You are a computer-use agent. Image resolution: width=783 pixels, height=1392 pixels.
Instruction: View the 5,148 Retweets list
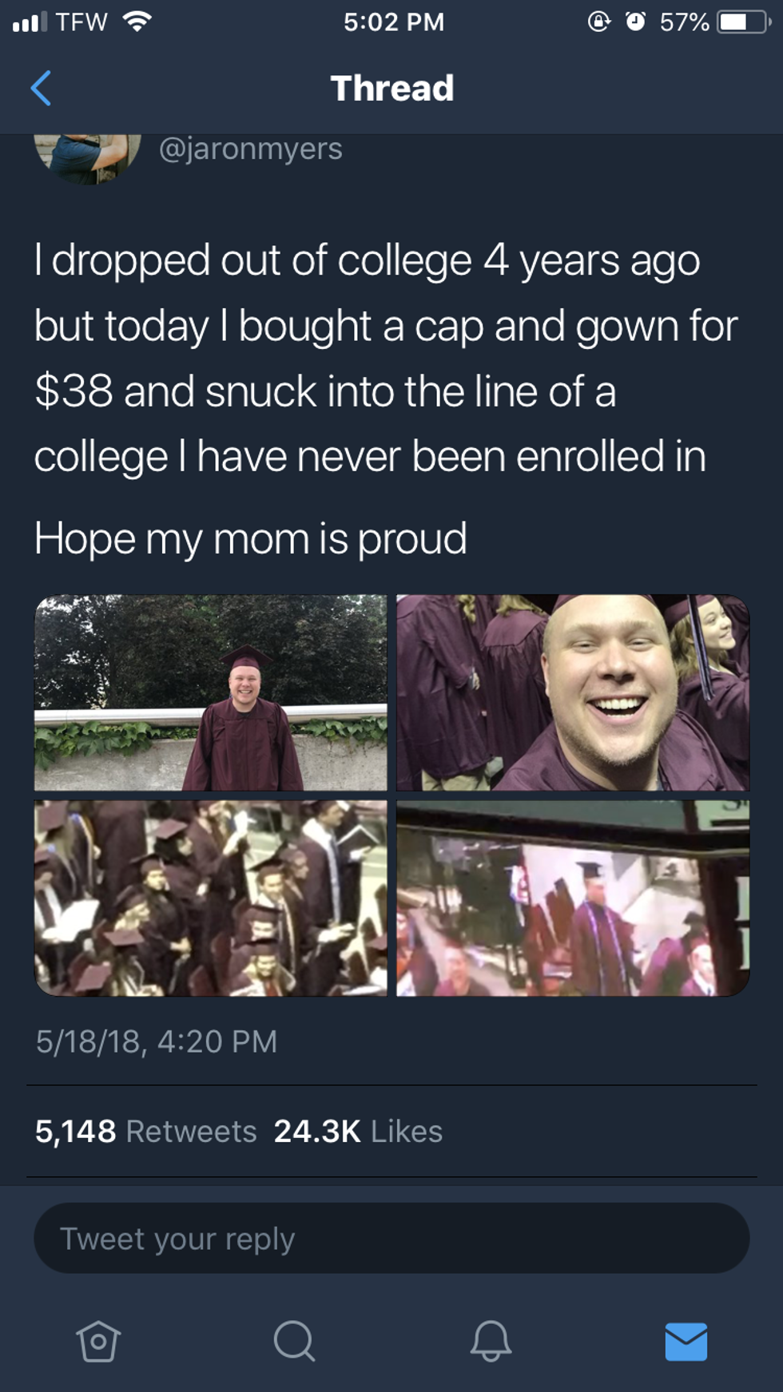pos(146,1131)
